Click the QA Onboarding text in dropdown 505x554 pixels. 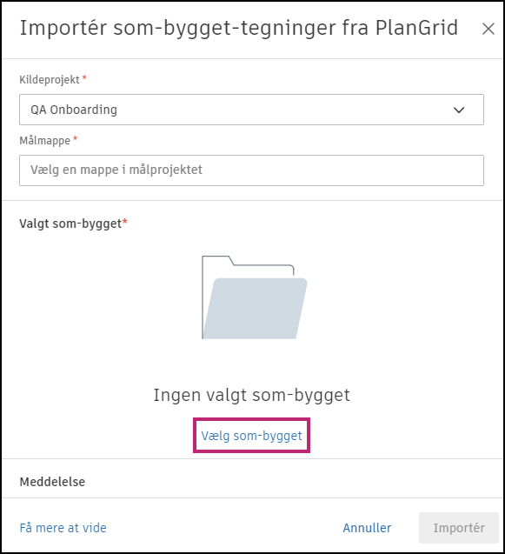click(74, 110)
